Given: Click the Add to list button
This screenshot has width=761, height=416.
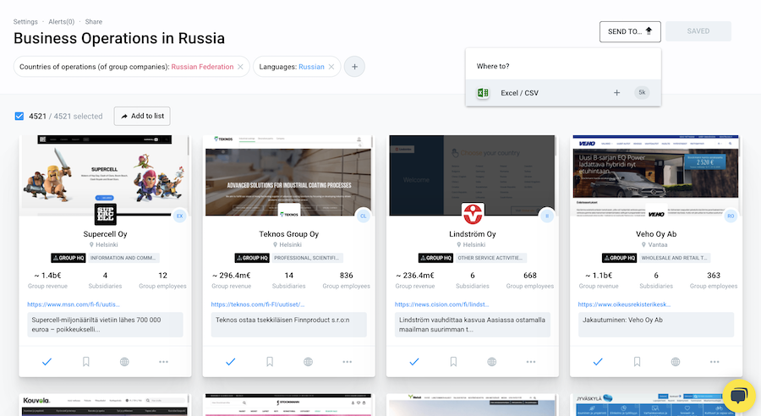Looking at the screenshot, I should coord(142,116).
